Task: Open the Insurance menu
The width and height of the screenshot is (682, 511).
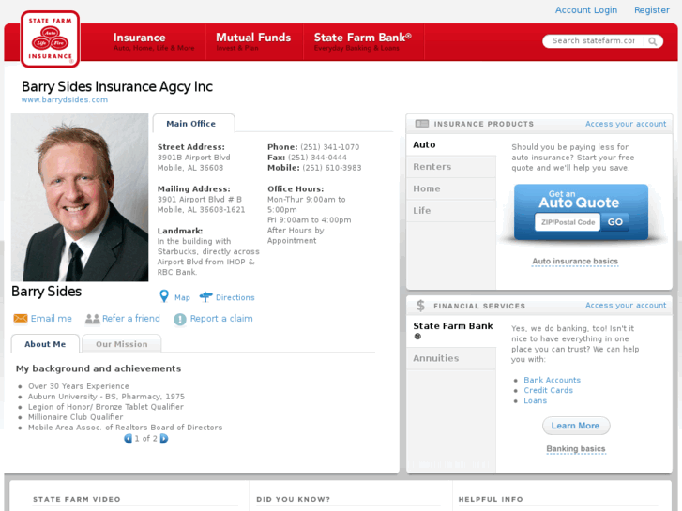Action: click(x=154, y=42)
